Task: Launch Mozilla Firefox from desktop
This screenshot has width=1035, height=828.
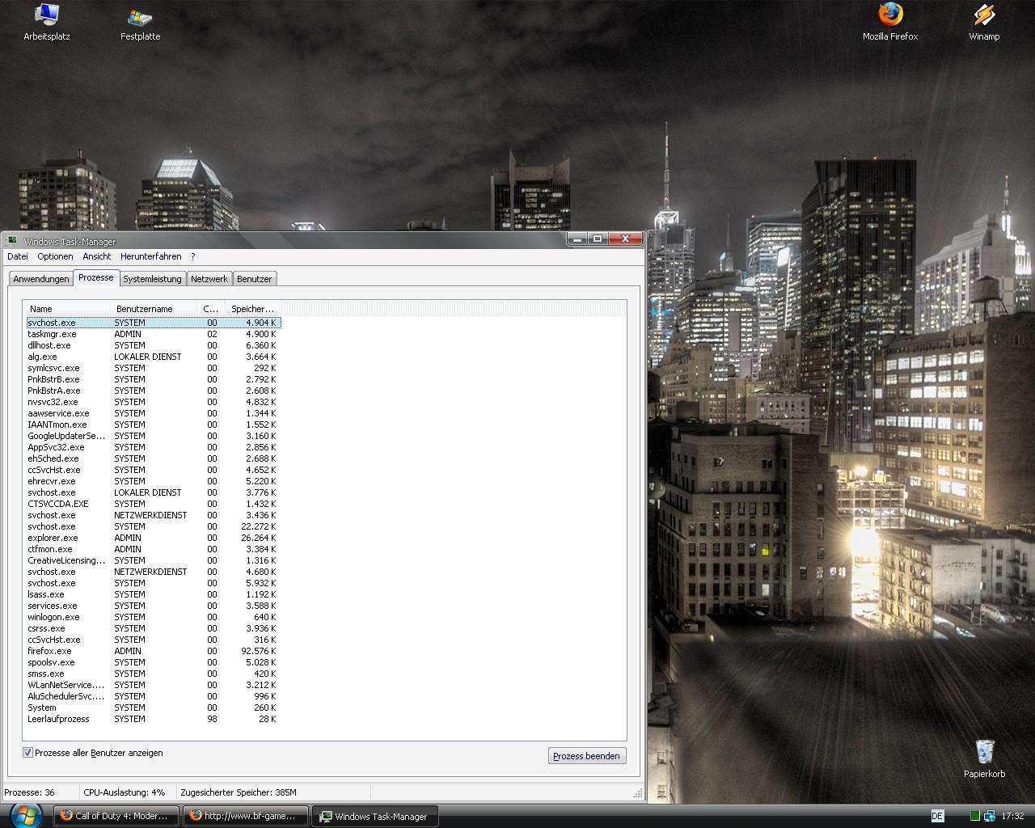Action: tap(890, 22)
